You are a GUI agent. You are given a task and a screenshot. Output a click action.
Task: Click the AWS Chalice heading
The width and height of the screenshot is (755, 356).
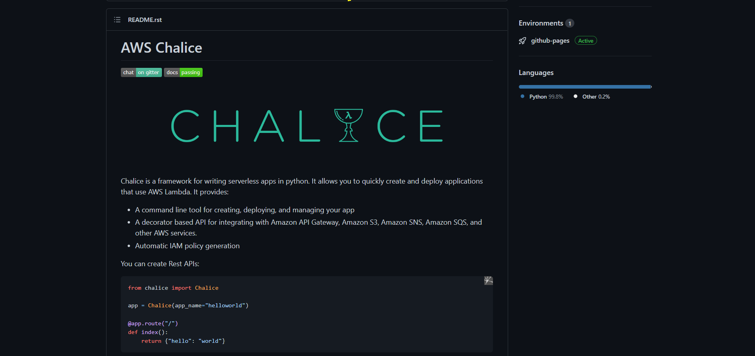click(x=162, y=48)
